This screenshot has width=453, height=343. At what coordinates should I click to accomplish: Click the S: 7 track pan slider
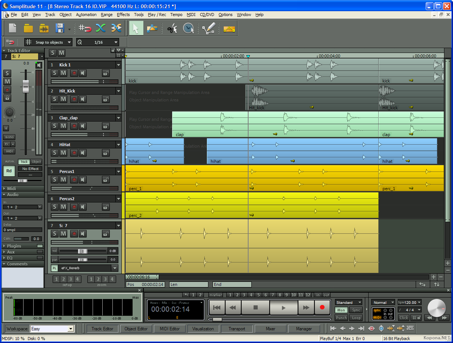pos(83,259)
